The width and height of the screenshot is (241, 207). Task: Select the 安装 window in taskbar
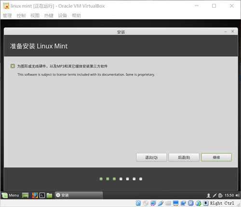coord(79,195)
